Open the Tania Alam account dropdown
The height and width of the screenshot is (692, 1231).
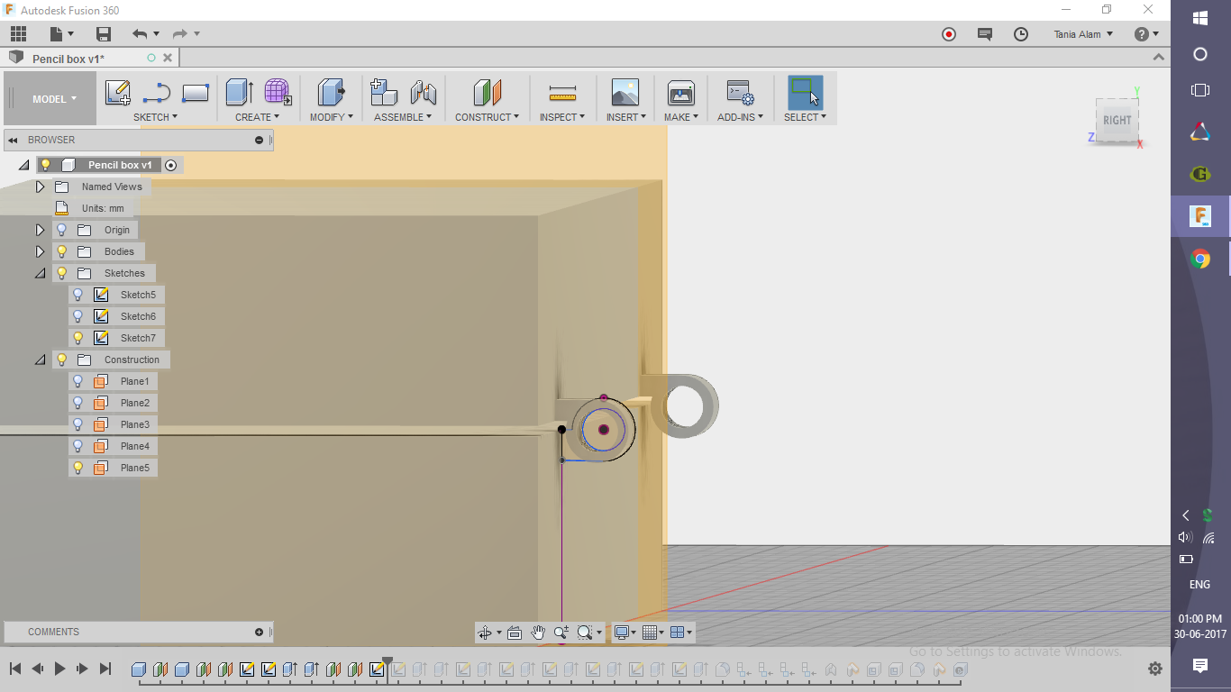1083,34
